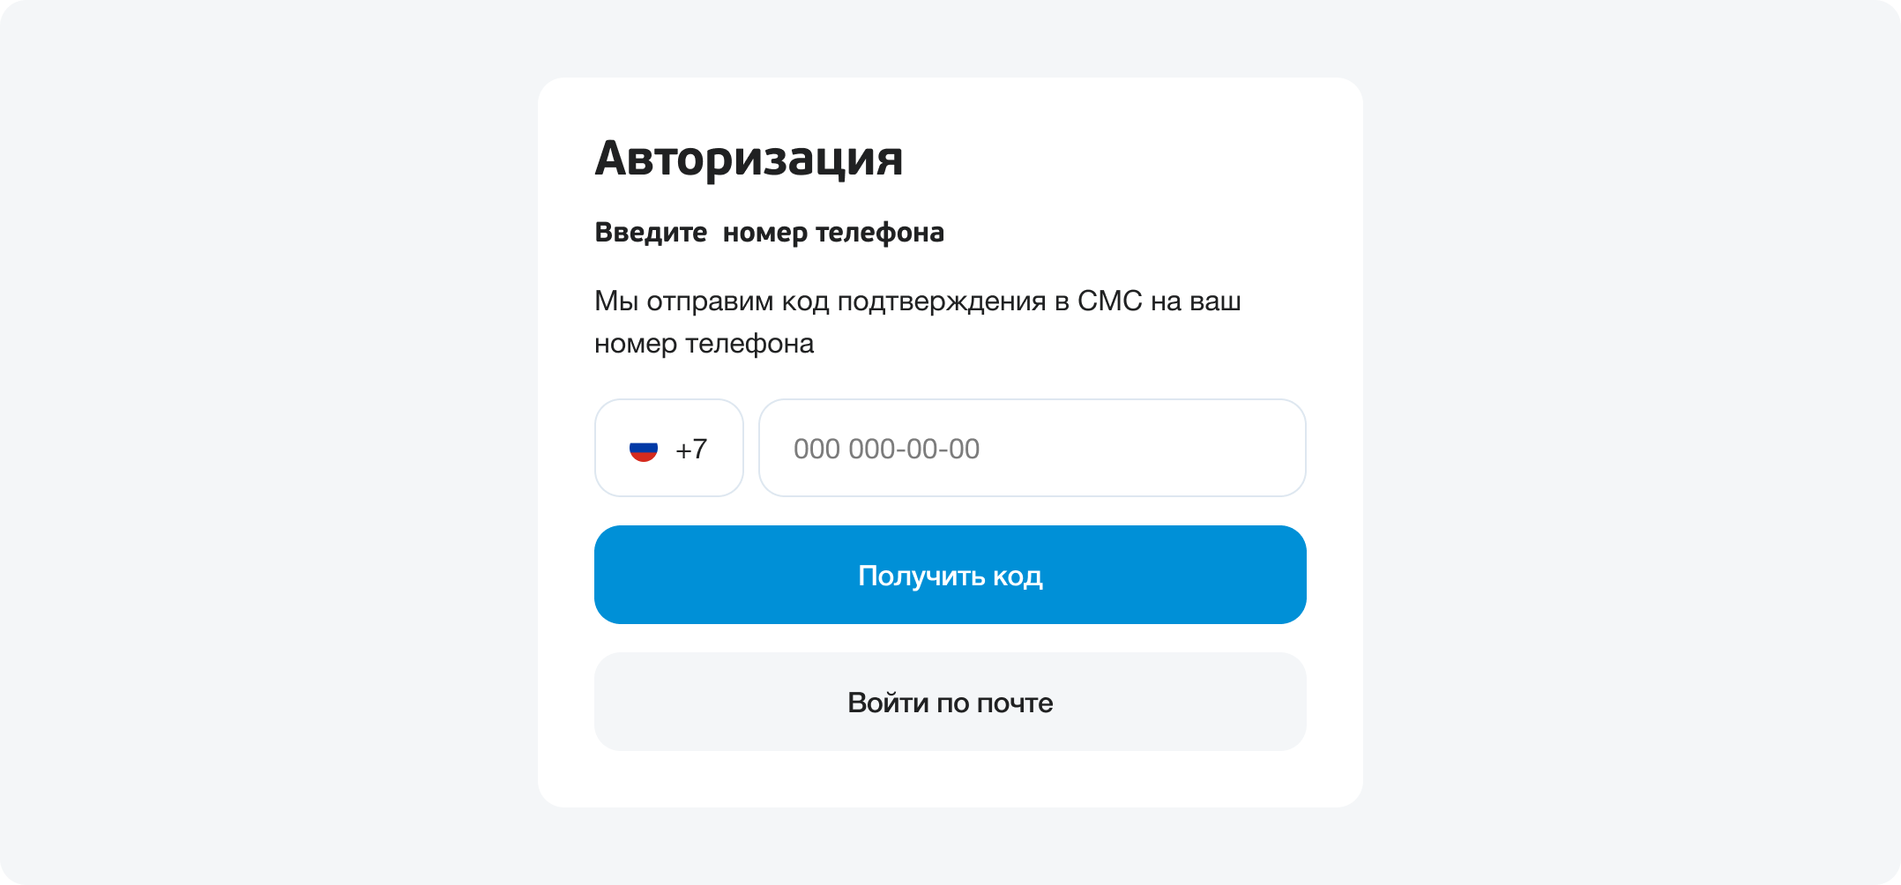This screenshot has width=1901, height=885.
Task: Click the grey background outside the card
Action: point(265,441)
